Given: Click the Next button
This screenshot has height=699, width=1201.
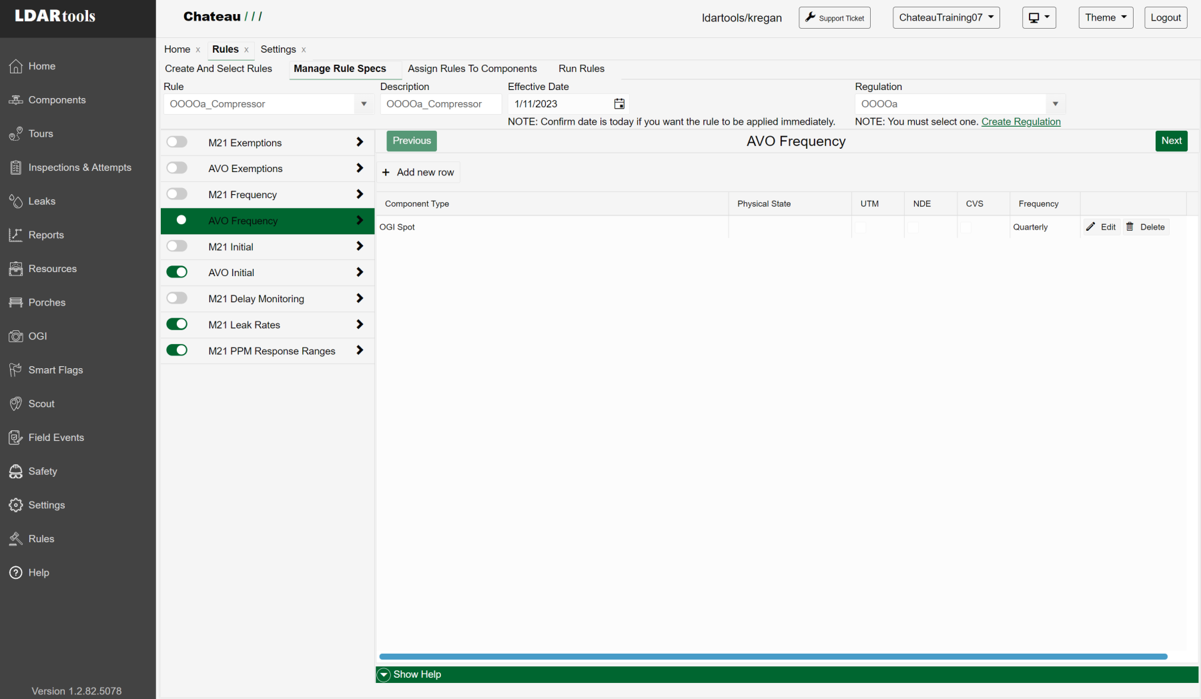Looking at the screenshot, I should point(1171,141).
